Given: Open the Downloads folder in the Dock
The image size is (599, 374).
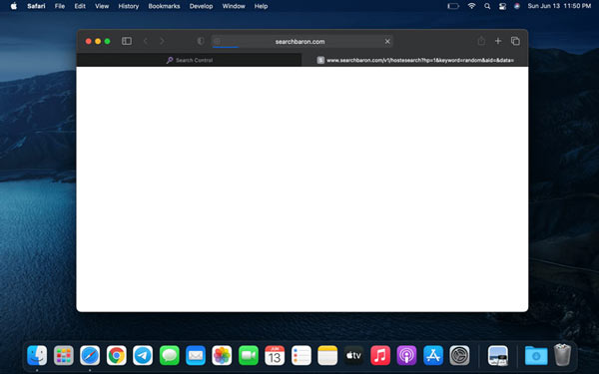Looking at the screenshot, I should click(536, 355).
